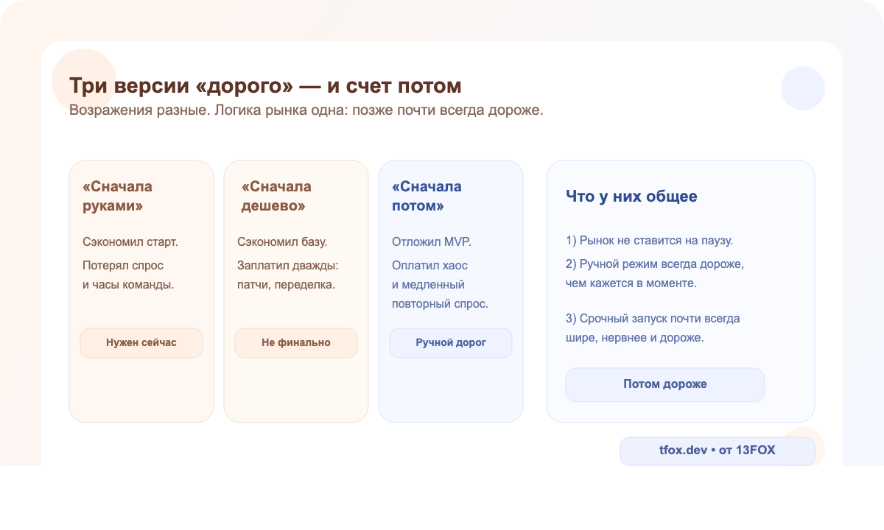Expand the «Сначала руками» heading
The image size is (884, 530).
pos(118,196)
